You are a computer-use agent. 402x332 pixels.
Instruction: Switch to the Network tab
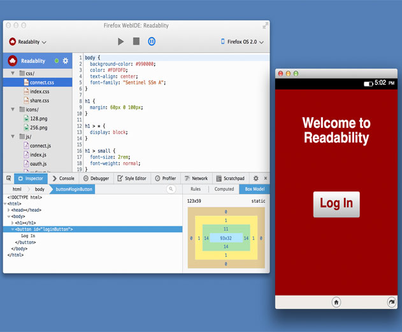click(196, 179)
